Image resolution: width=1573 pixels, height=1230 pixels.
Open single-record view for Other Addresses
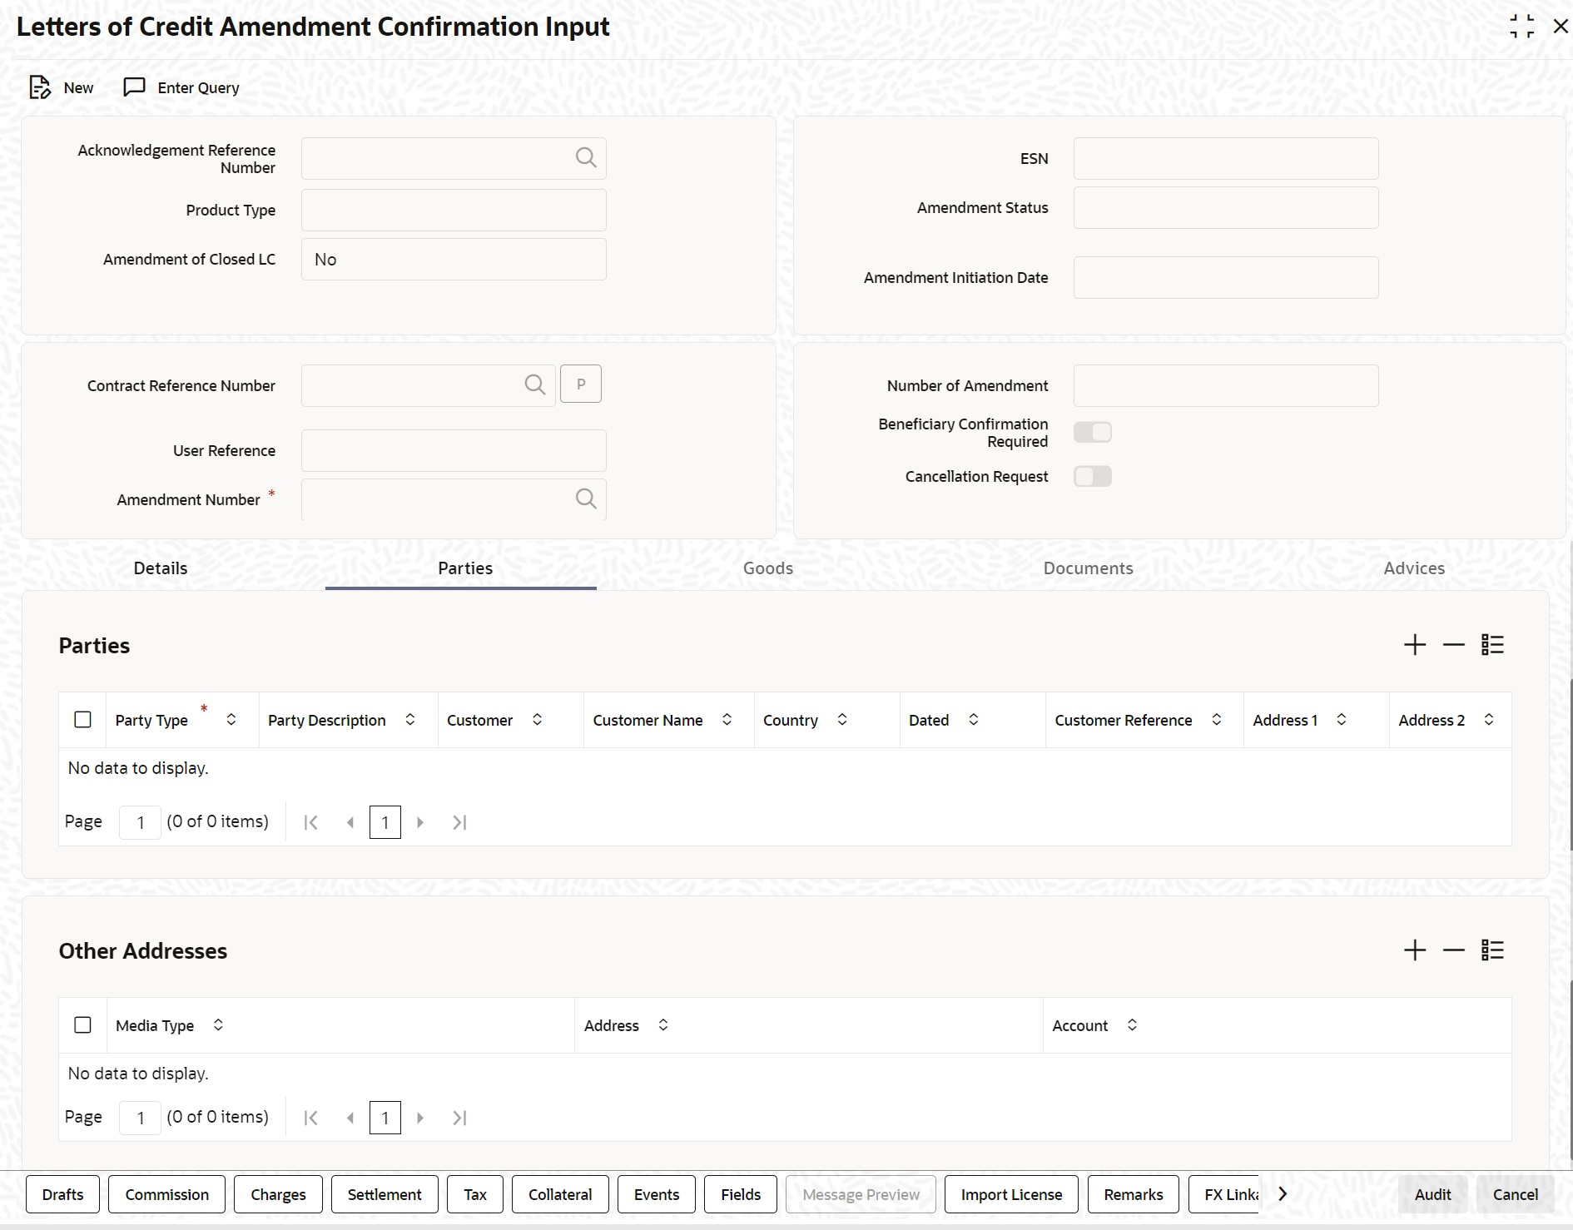coord(1493,950)
